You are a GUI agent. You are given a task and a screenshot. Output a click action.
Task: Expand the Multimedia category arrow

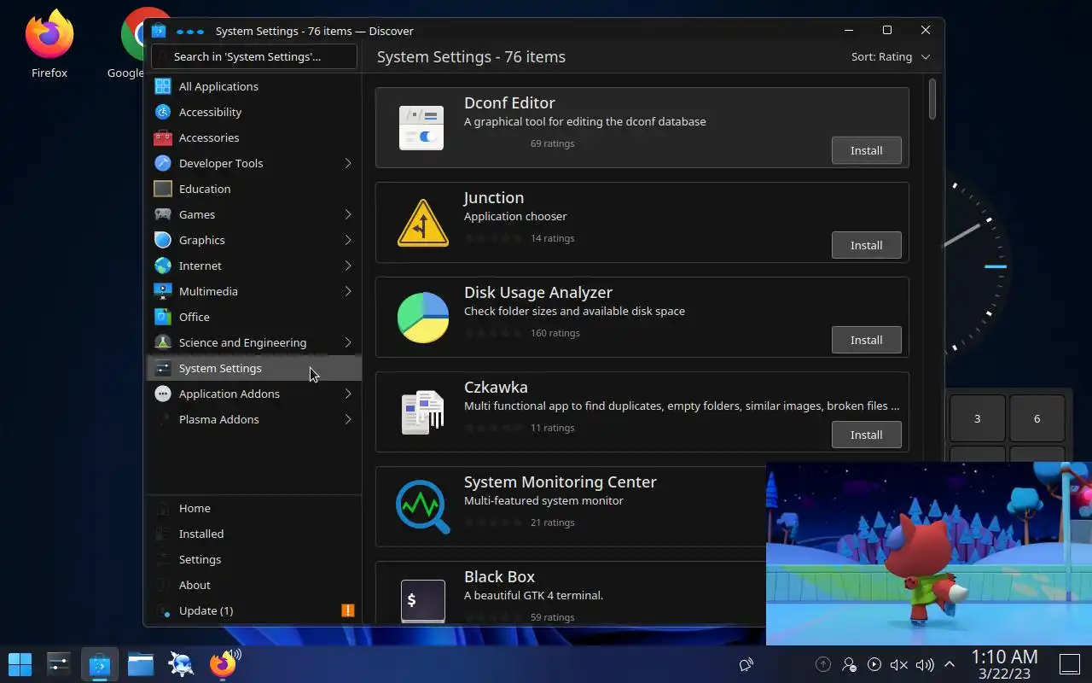348,291
